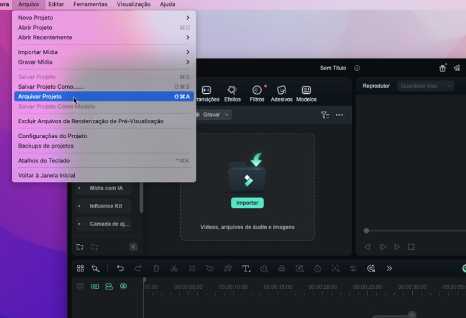The image size is (466, 318).
Task: Step back one frame in the player
Action: coord(368,247)
